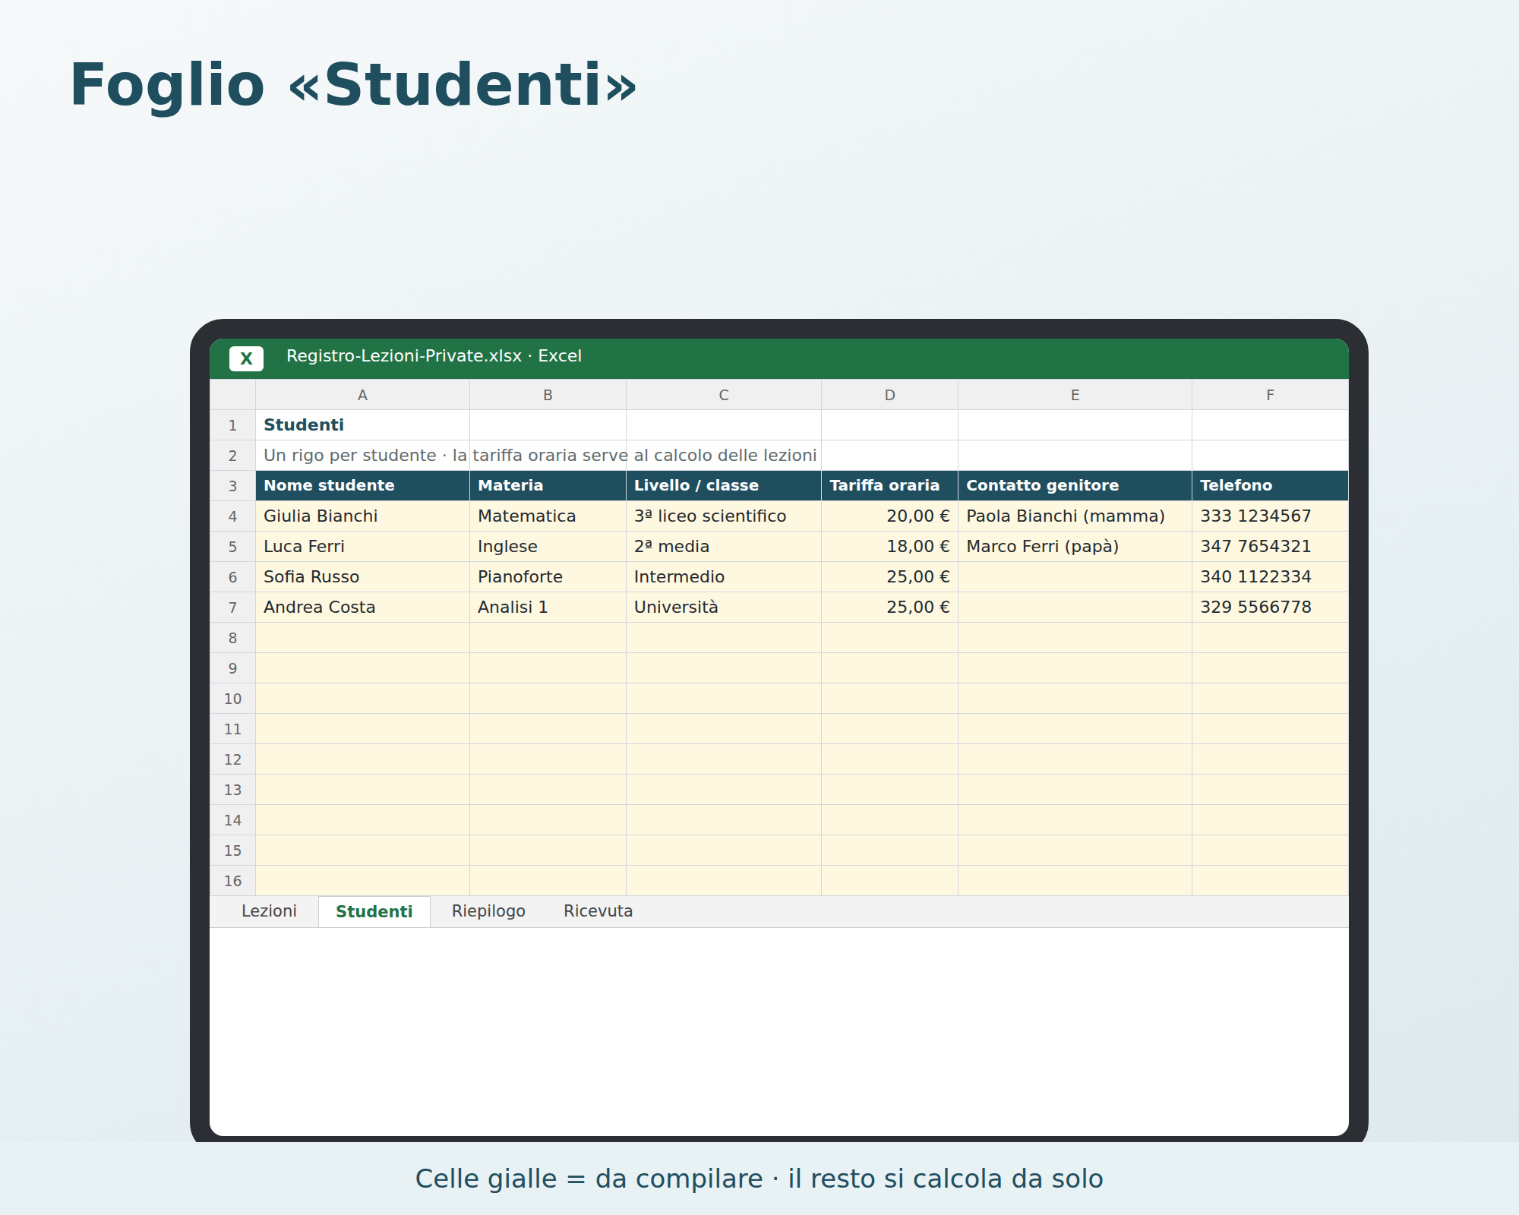Click phone number '333 1234567'
This screenshot has height=1215, width=1519.
[1270, 516]
